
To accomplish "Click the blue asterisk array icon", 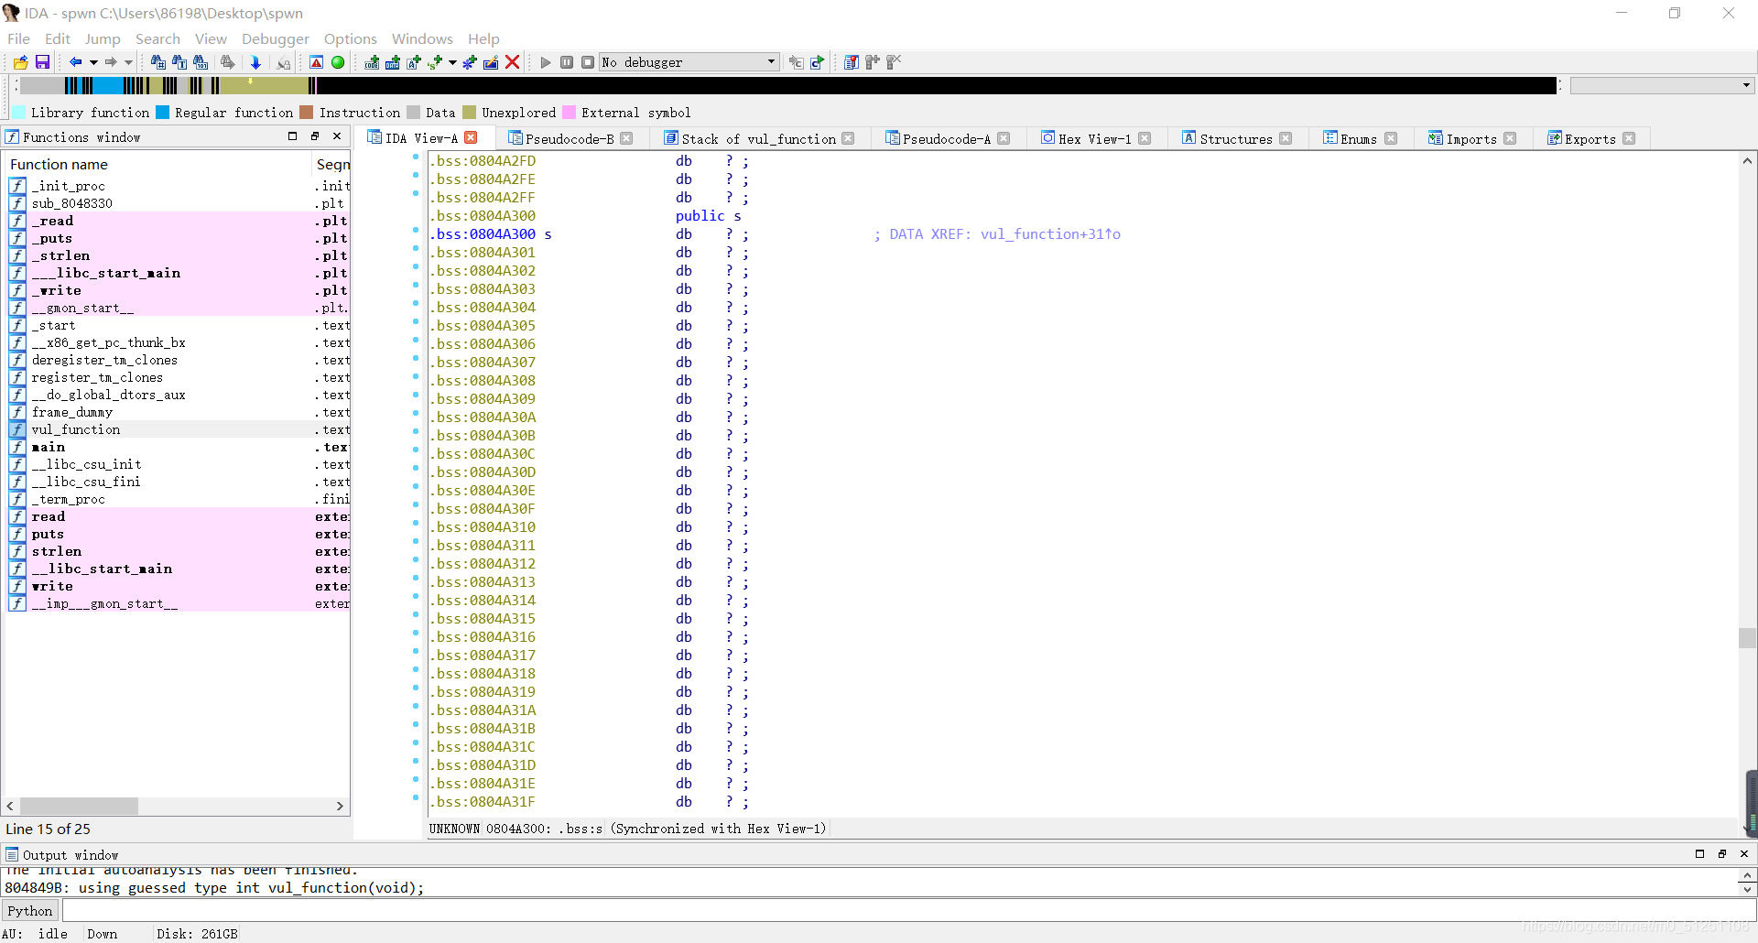I will coord(470,62).
